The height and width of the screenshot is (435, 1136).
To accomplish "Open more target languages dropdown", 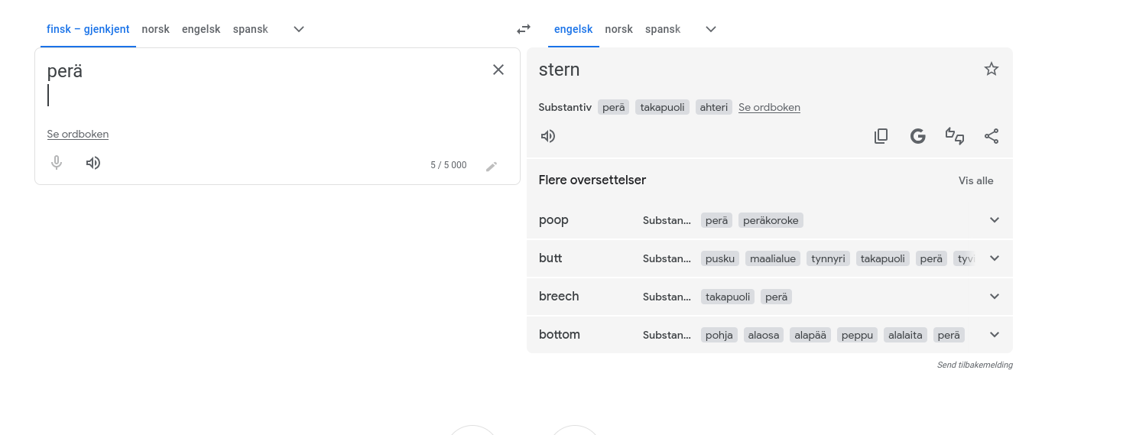I will tap(711, 29).
